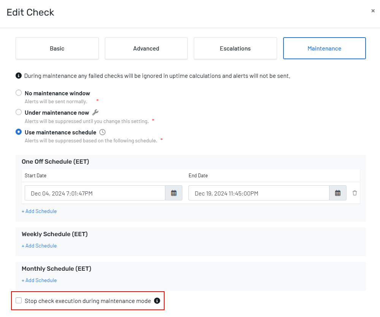Select Under maintenance now option

coord(19,112)
